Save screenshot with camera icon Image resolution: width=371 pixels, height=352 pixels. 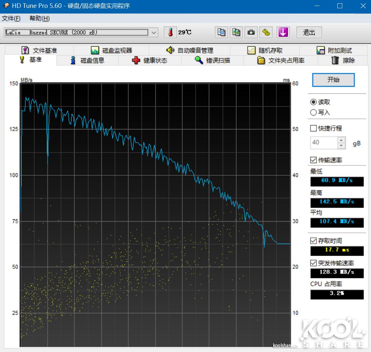tap(251, 32)
